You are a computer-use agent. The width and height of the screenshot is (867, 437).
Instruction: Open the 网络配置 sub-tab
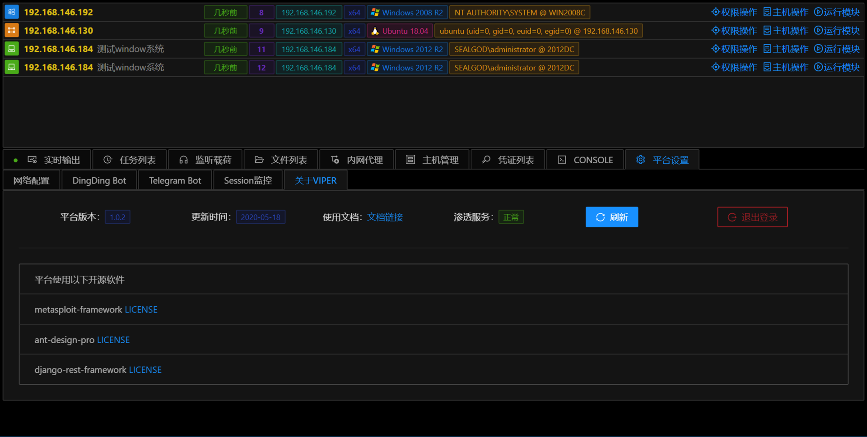tap(32, 180)
